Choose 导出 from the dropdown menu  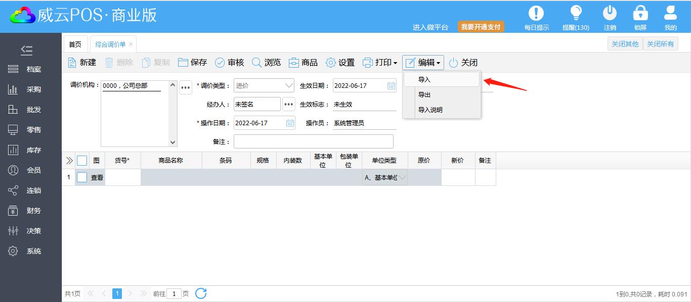[x=424, y=95]
